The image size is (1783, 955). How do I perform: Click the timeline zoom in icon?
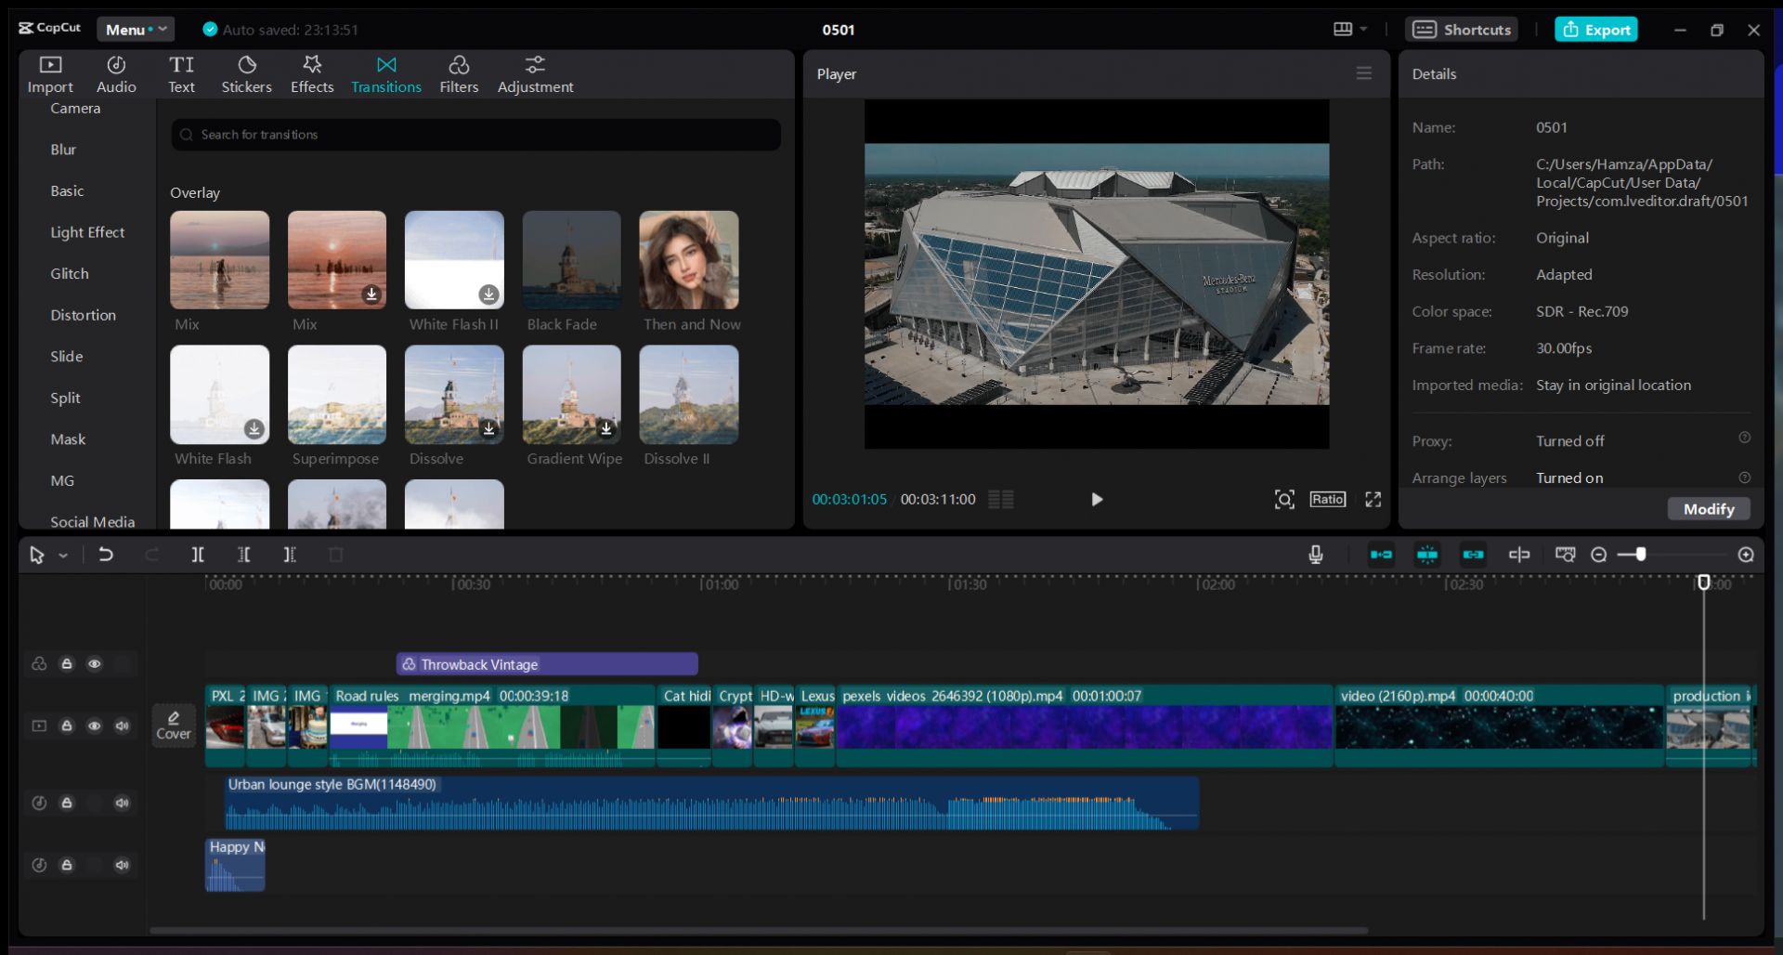[1746, 555]
